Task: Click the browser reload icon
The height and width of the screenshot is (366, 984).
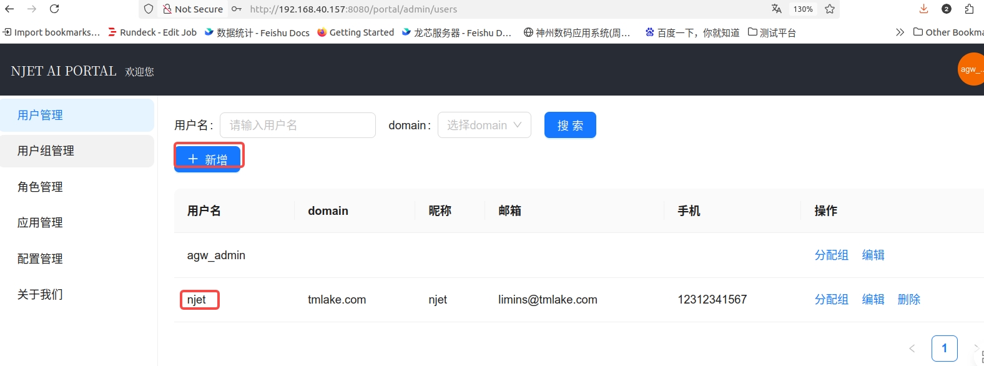Action: click(x=54, y=9)
